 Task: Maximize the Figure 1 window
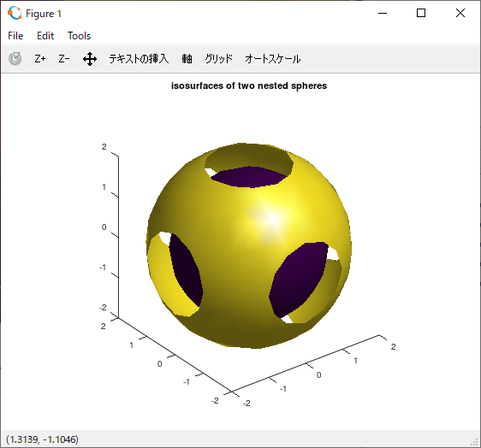coord(421,13)
